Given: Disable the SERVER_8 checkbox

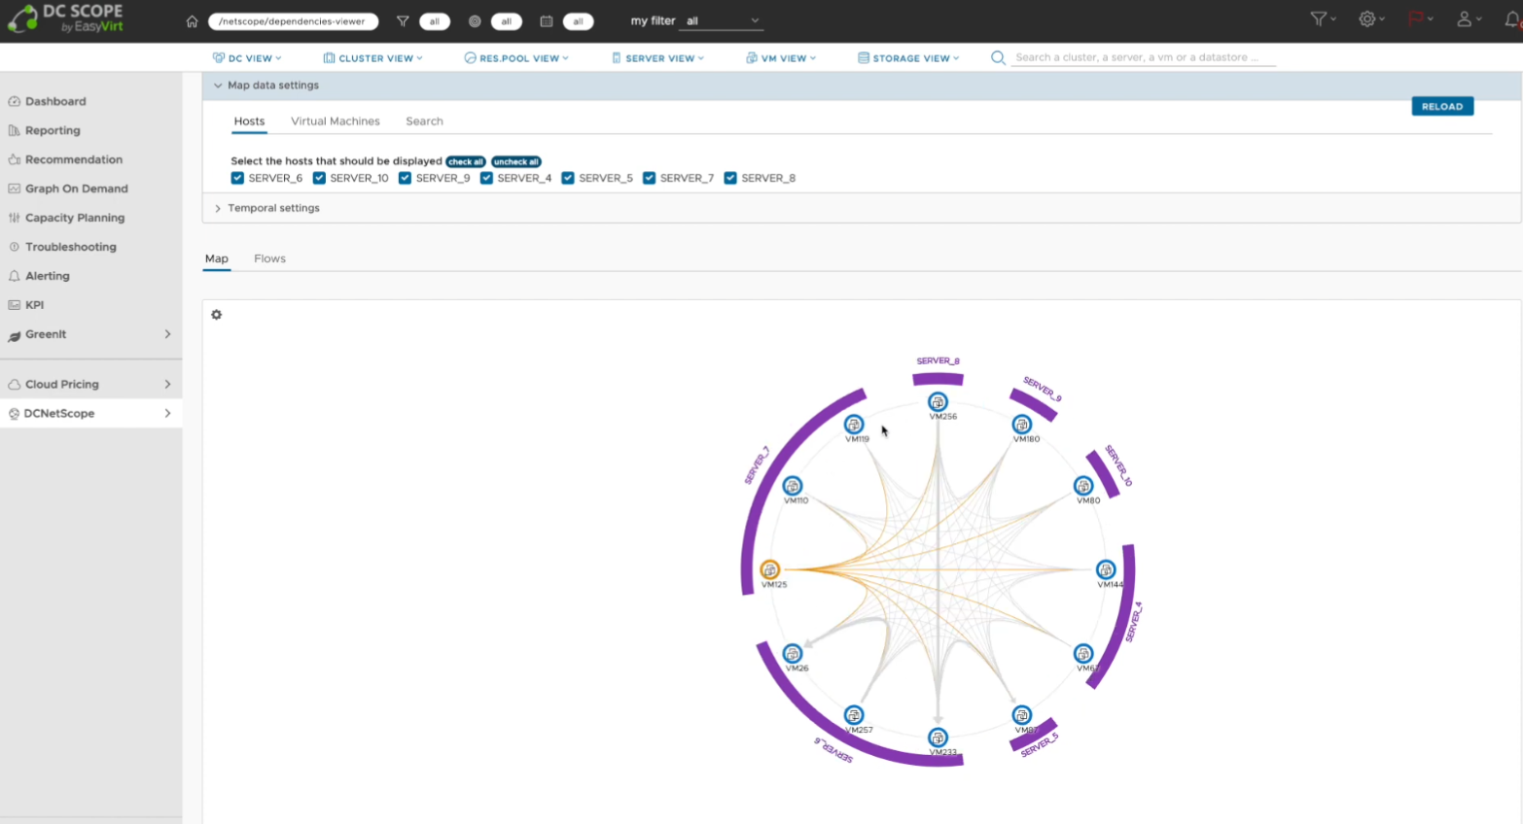Looking at the screenshot, I should point(730,178).
